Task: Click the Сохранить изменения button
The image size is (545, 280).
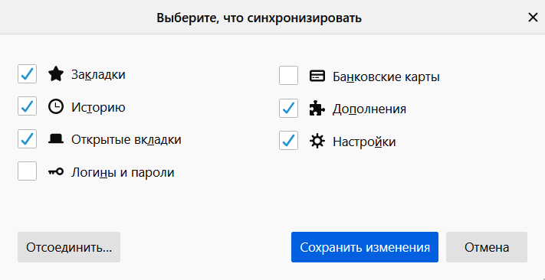Action: [365, 247]
